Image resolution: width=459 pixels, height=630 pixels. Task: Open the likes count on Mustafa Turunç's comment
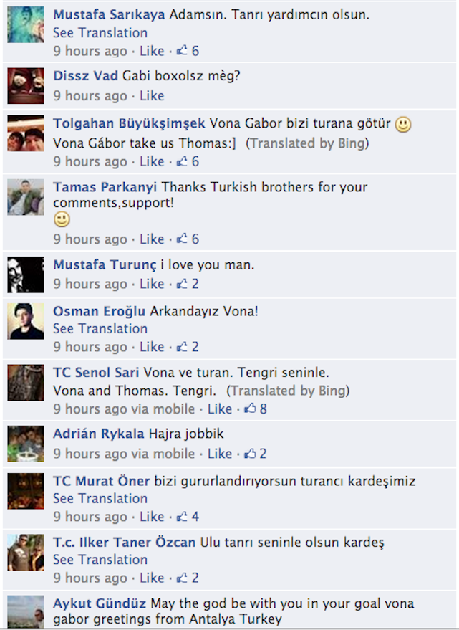pyautogui.click(x=188, y=284)
